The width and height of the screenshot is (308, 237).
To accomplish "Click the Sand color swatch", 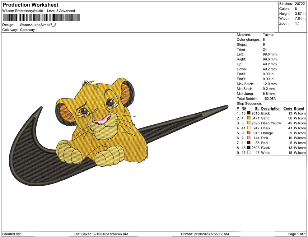I will (249, 118).
